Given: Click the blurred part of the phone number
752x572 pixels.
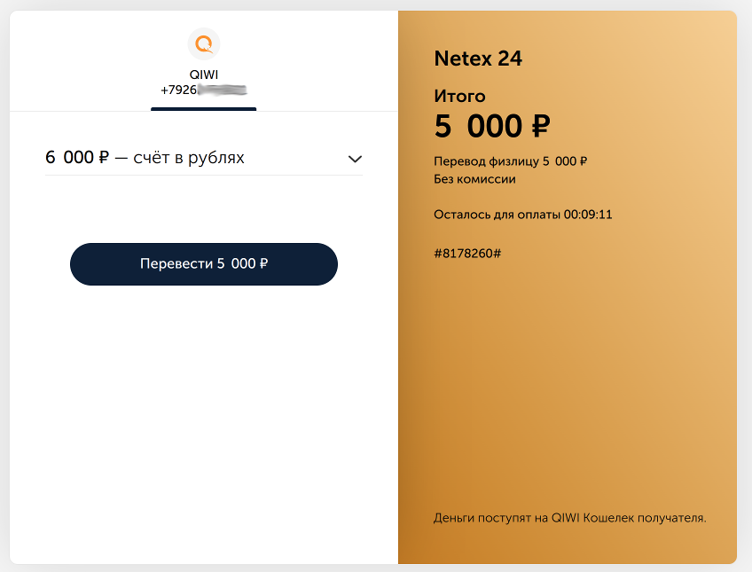Looking at the screenshot, I should pos(222,90).
